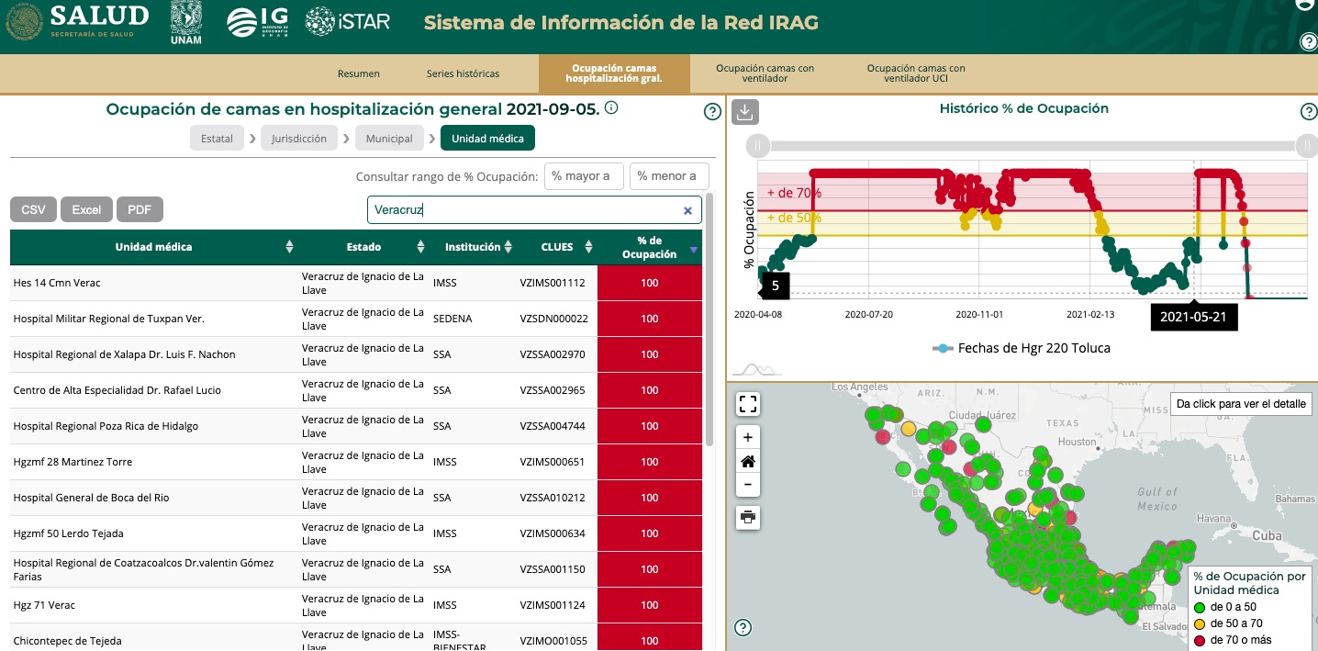This screenshot has width=1318, height=651.
Task: Open the Ocupación camas con ventilador tab
Action: [x=765, y=73]
